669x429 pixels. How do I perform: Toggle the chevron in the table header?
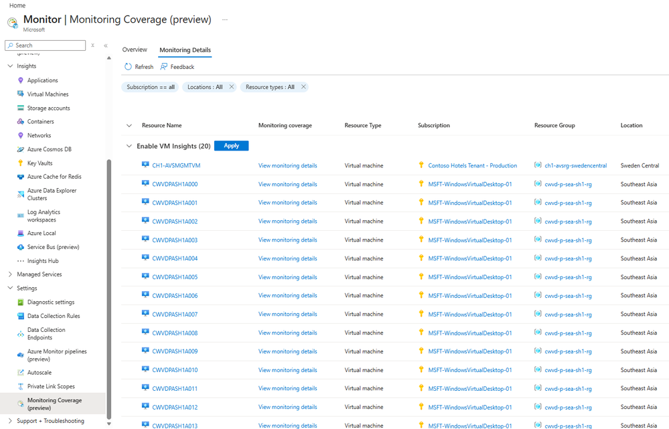[129, 125]
